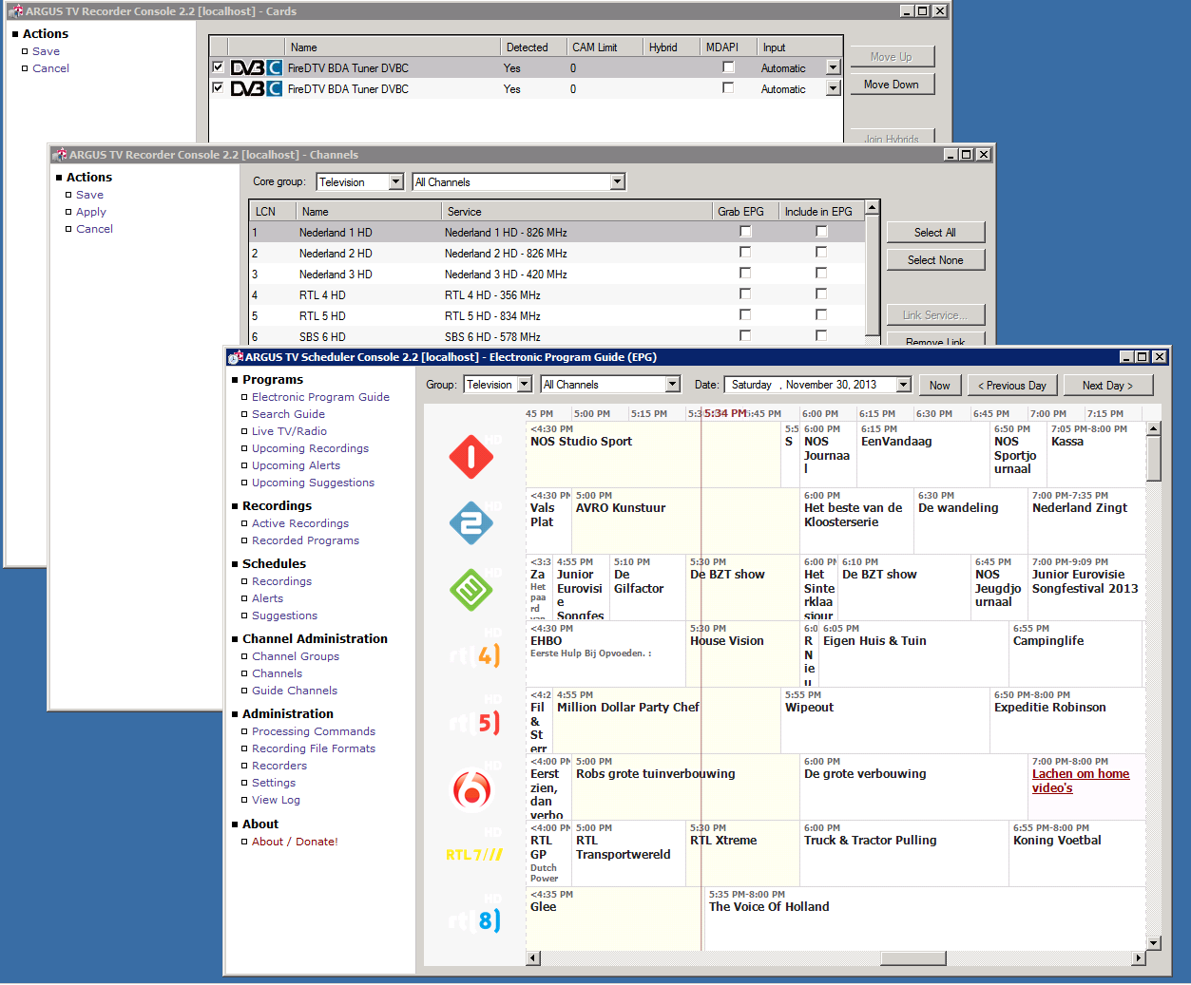Open Settings in Administration sidebar

point(274,783)
